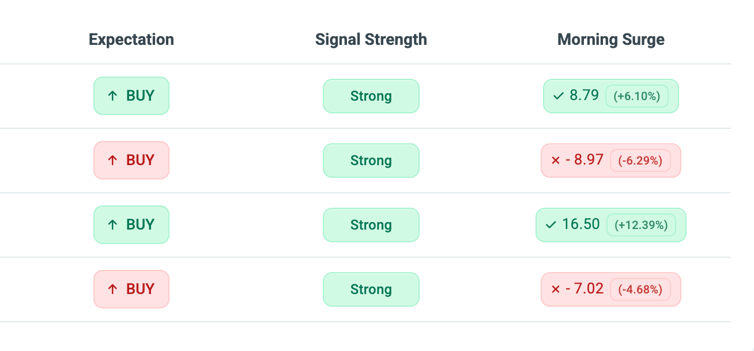Image resolution: width=754 pixels, height=351 pixels.
Task: Click the red up arrow in second row
Action: tap(113, 161)
